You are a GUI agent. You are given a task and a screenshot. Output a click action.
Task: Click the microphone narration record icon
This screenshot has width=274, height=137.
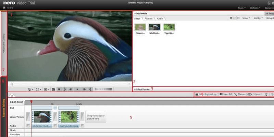[266, 94]
